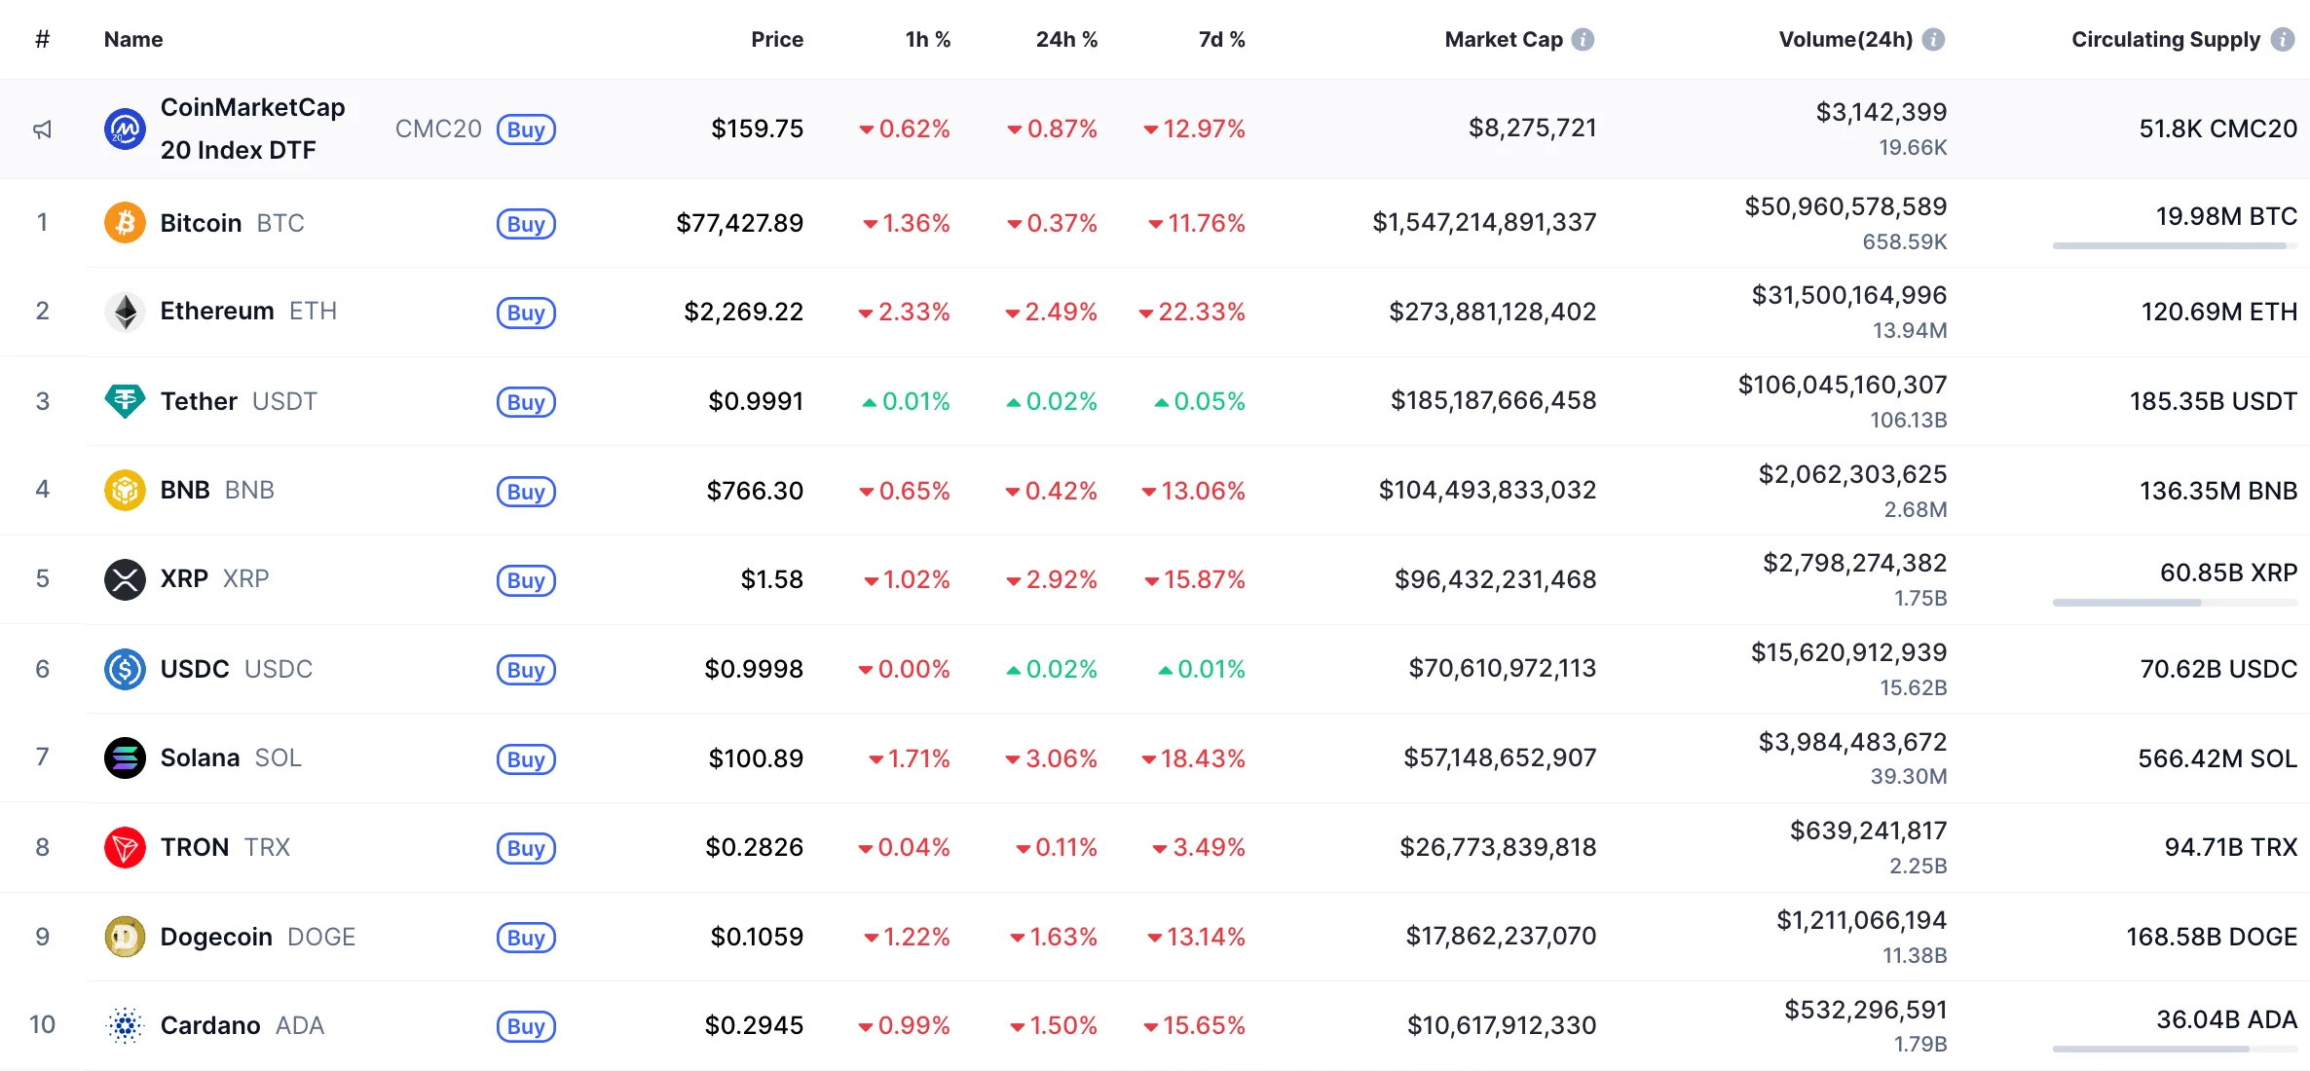
Task: Sort the table by Price column
Action: coord(776,40)
